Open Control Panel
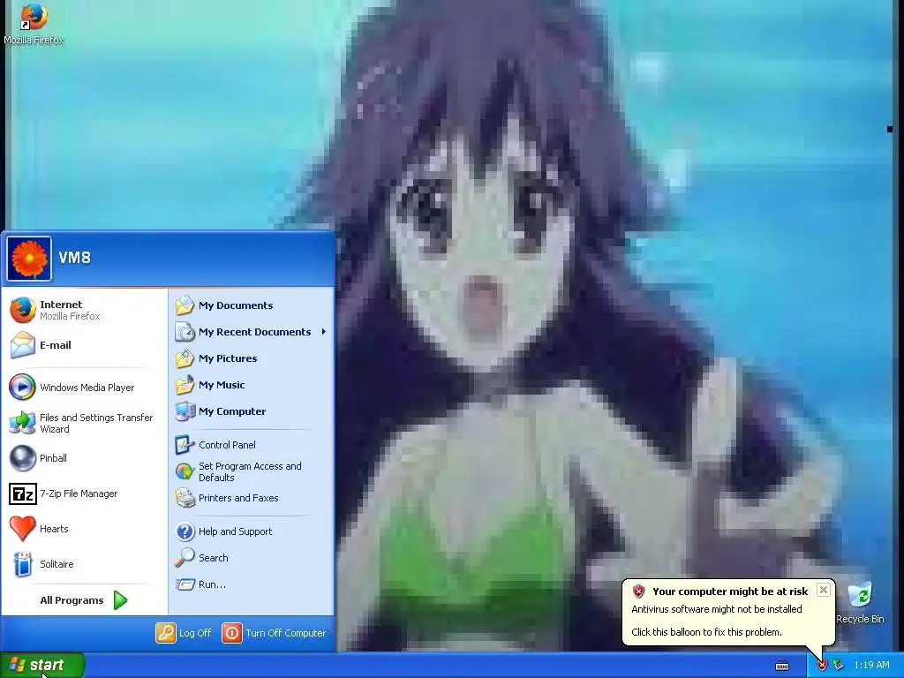 (x=252, y=445)
